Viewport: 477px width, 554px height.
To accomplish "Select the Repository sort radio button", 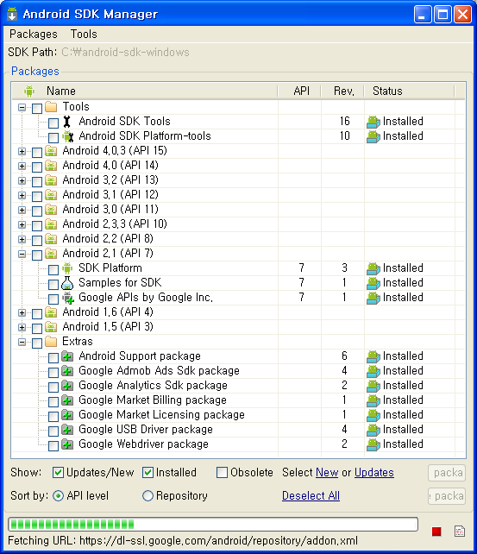I will pos(147,495).
